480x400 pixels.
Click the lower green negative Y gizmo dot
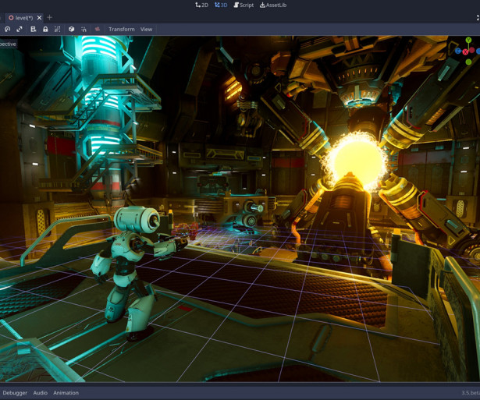tap(468, 62)
